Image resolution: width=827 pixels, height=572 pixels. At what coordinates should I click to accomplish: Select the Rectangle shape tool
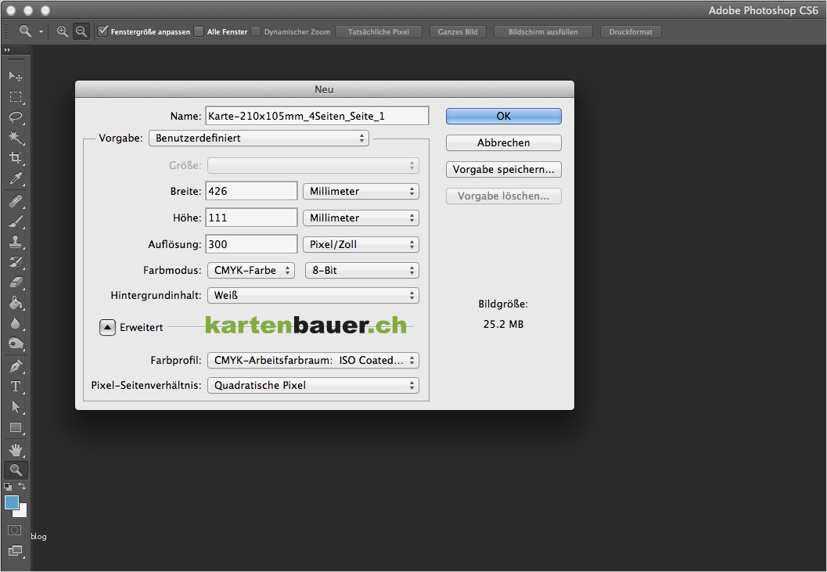(16, 427)
